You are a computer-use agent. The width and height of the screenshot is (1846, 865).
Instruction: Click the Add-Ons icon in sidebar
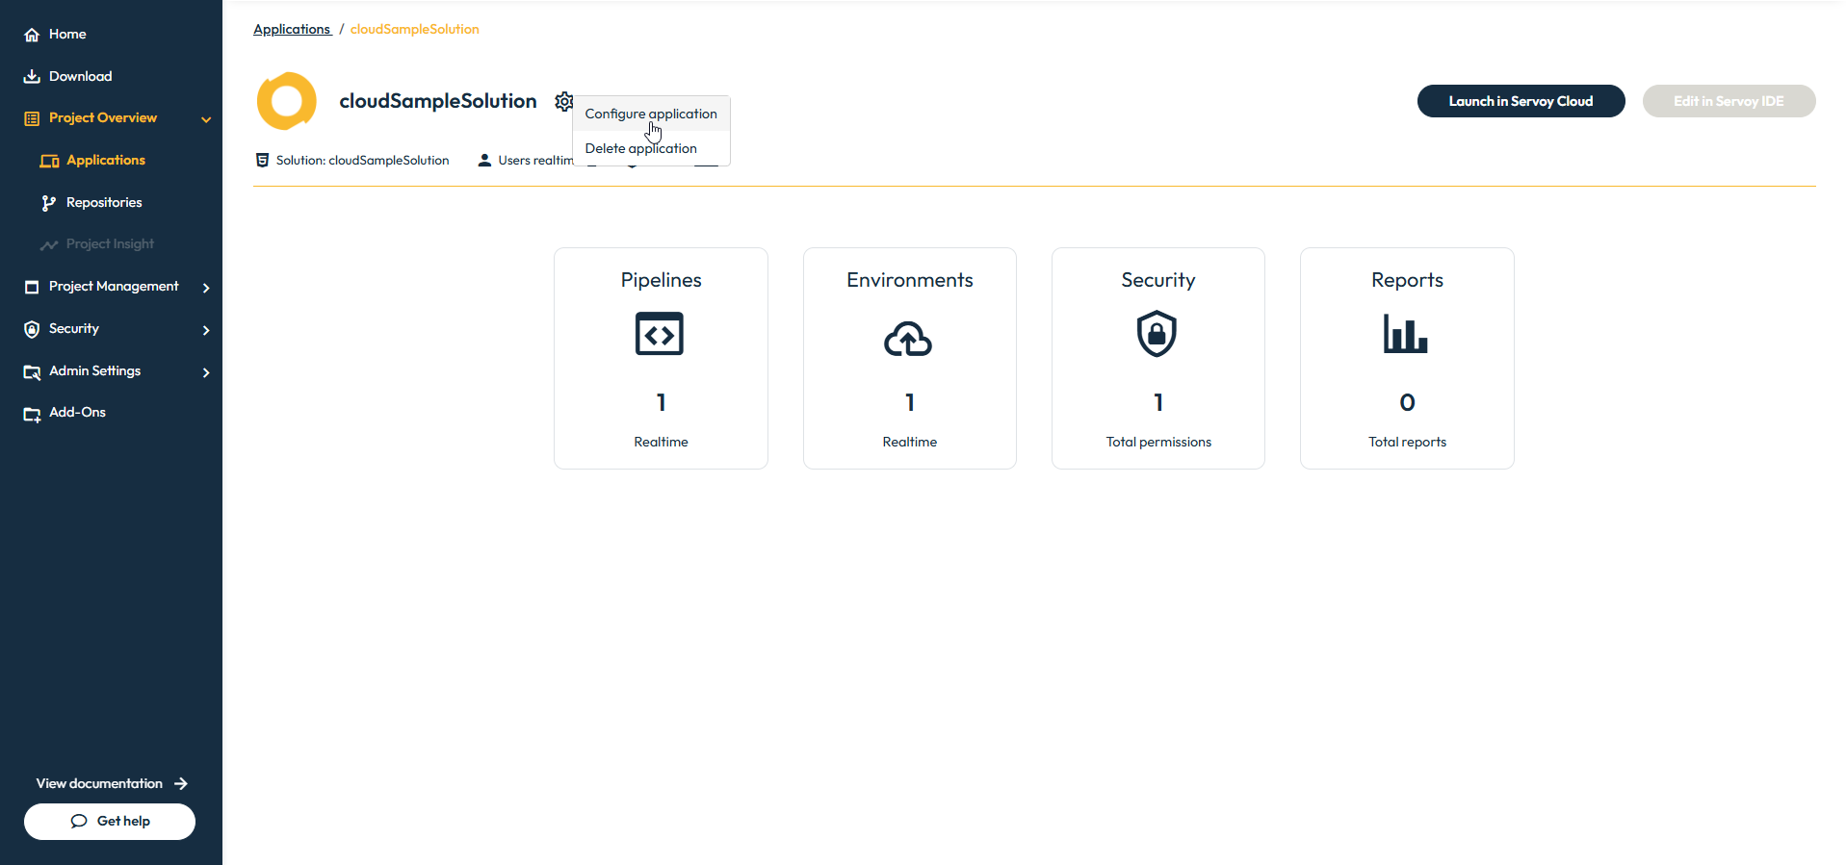point(32,414)
